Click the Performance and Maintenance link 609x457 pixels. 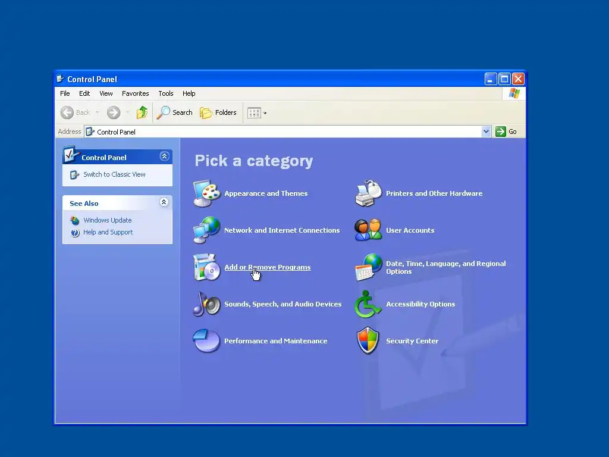click(x=276, y=341)
